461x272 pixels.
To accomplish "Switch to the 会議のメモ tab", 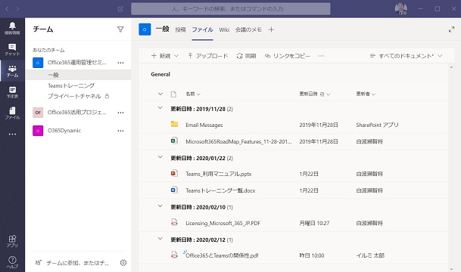I will tap(248, 29).
